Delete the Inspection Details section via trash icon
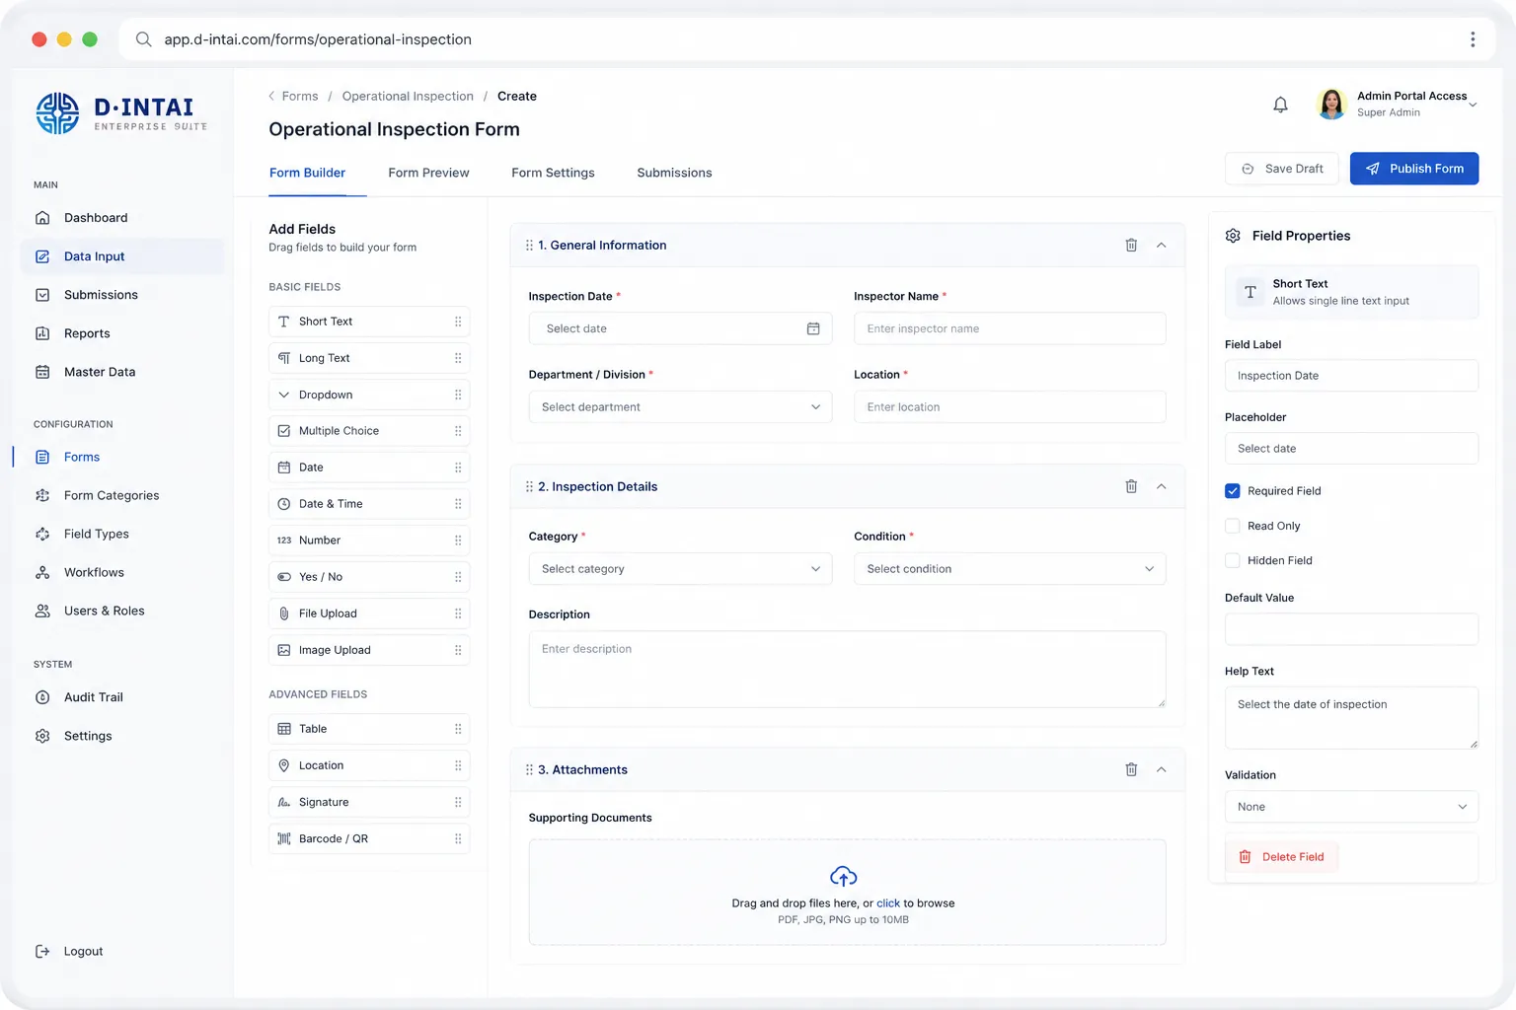 point(1131,486)
